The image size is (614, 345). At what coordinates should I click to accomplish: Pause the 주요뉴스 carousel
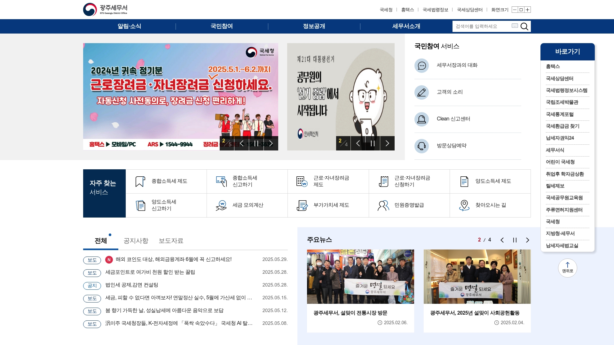(x=515, y=240)
